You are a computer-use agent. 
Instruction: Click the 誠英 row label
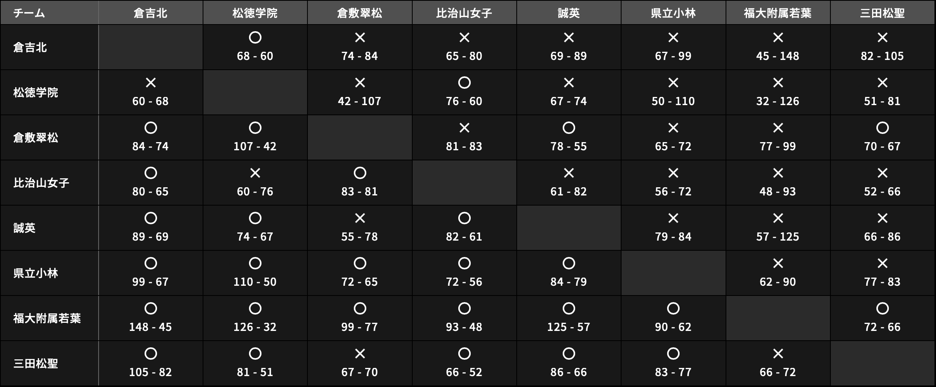tap(24, 228)
